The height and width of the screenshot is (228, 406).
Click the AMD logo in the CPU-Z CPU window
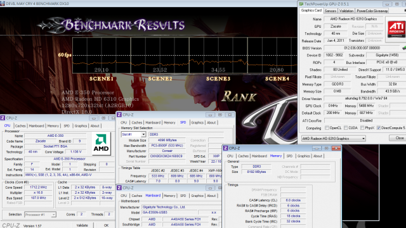(x=101, y=144)
